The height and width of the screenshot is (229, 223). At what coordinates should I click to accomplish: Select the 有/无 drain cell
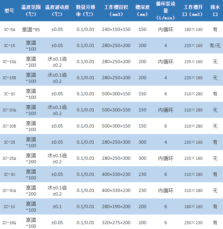tap(215, 46)
